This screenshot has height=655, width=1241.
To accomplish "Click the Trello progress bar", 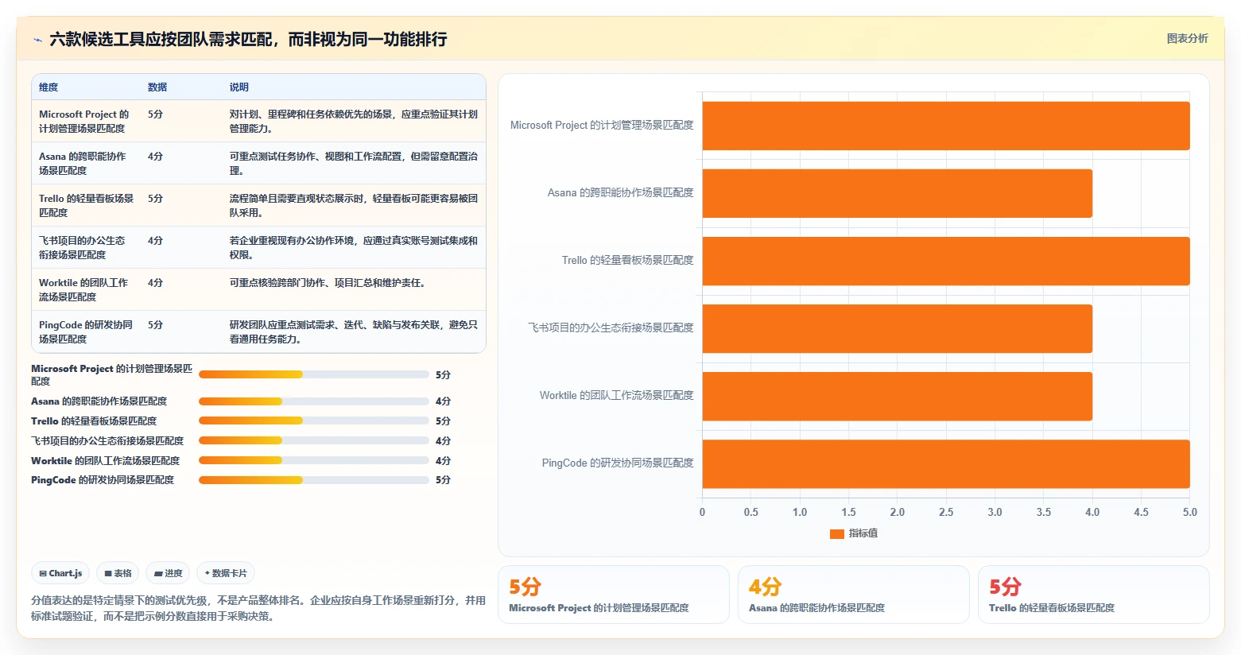I will point(314,421).
